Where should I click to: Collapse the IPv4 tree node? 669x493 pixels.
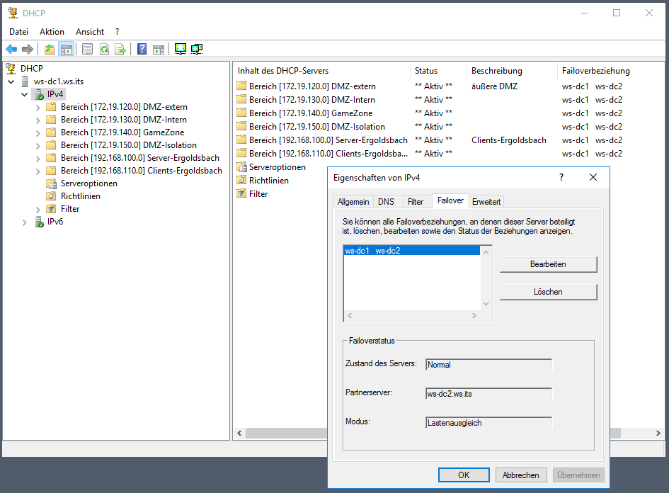(x=24, y=94)
